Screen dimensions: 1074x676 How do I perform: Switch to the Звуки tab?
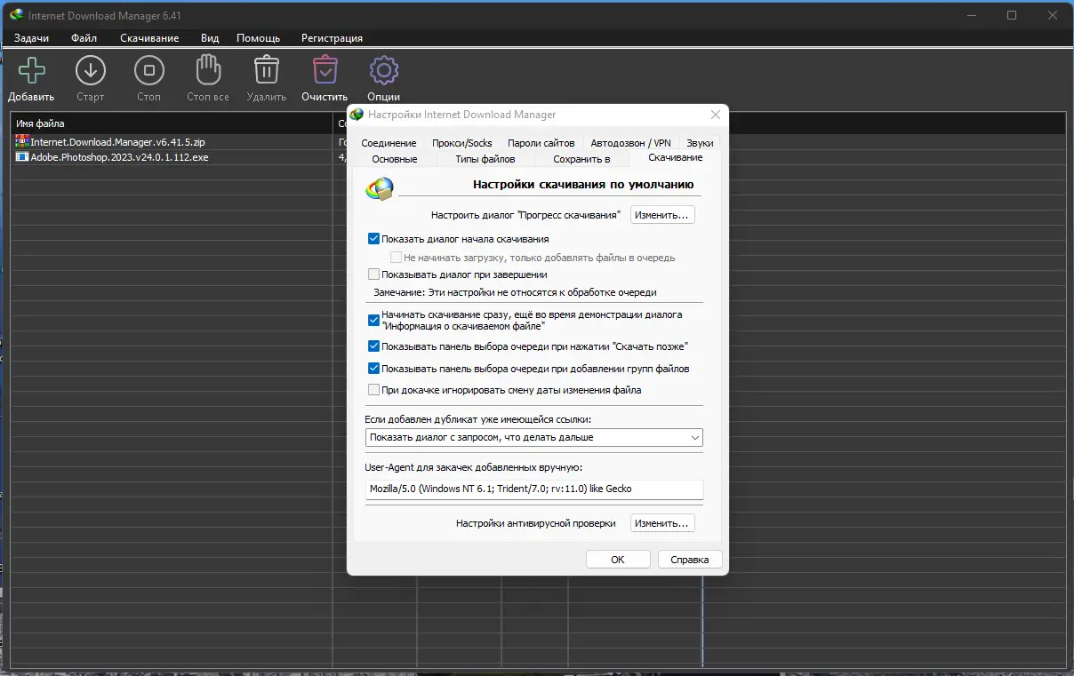click(700, 143)
